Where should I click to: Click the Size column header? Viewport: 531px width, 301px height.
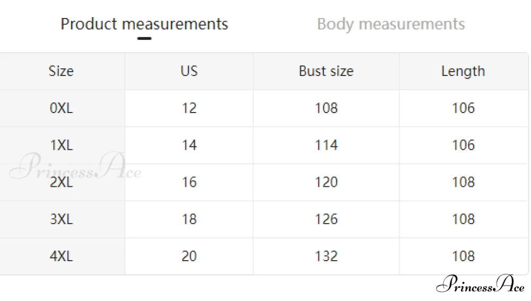click(61, 71)
